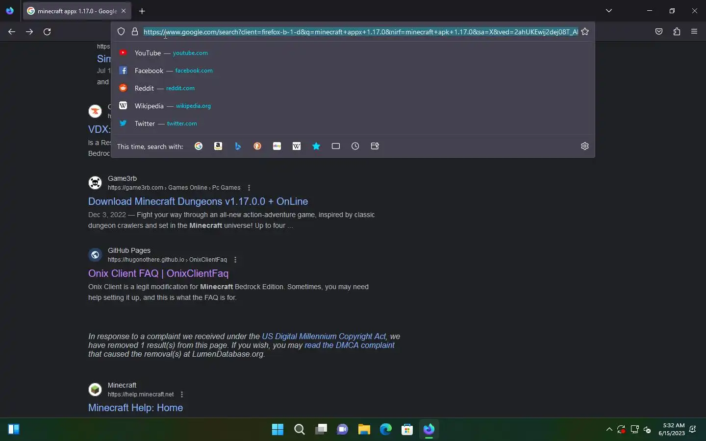Open File Explorer from taskbar
Screen dimensions: 706x441
(364, 430)
